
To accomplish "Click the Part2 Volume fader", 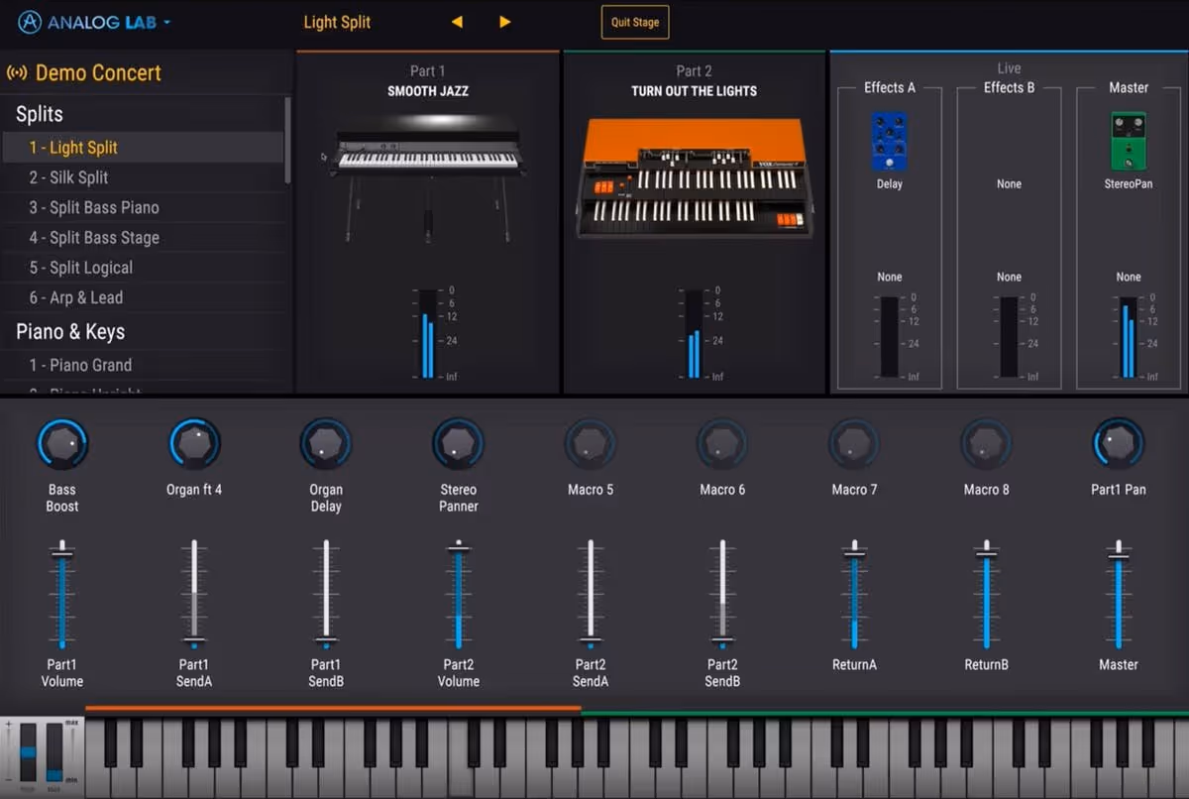I will click(x=459, y=595).
